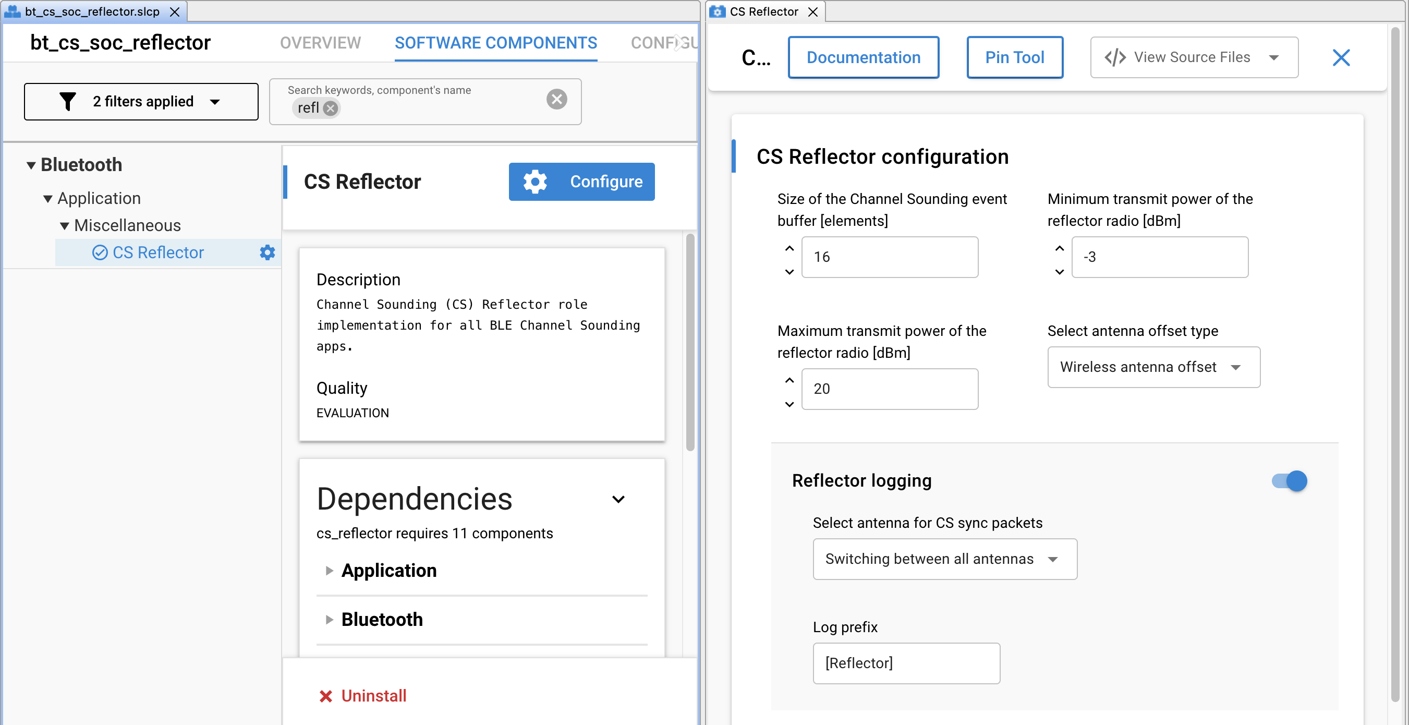
Task: Select the CS Reflector editor tab
Action: pyautogui.click(x=764, y=11)
